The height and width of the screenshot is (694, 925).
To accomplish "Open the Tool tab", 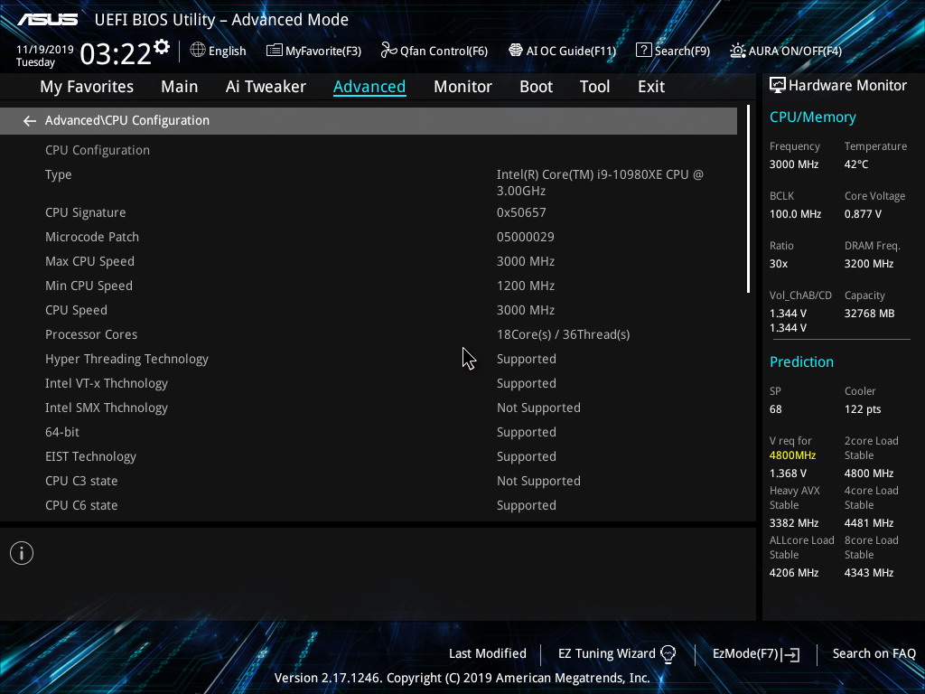I will click(594, 87).
